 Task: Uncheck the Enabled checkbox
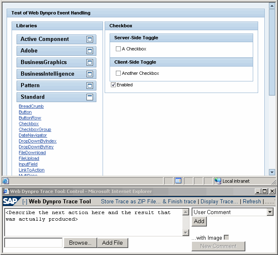113,85
